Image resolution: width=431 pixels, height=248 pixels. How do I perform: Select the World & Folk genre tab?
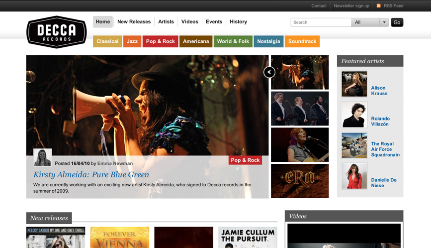point(233,41)
